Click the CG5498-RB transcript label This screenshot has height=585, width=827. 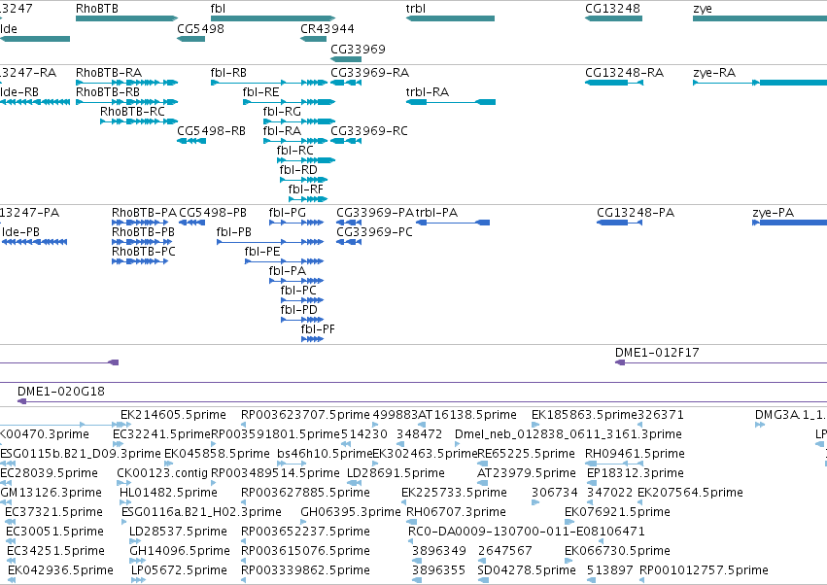[211, 131]
